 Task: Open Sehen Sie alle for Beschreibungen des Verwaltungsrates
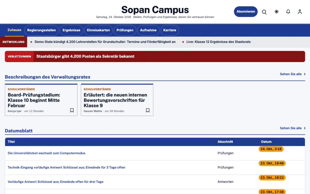293,74
